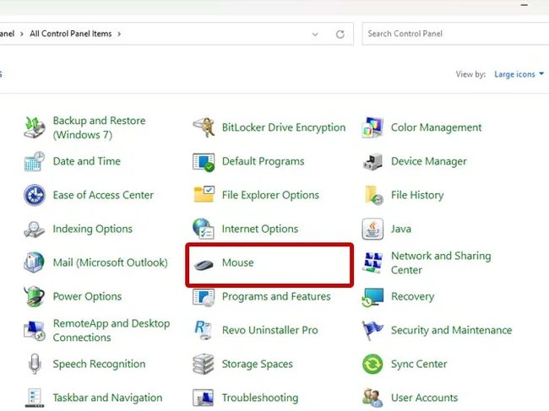Click the Troubleshooting icon

pos(204,398)
